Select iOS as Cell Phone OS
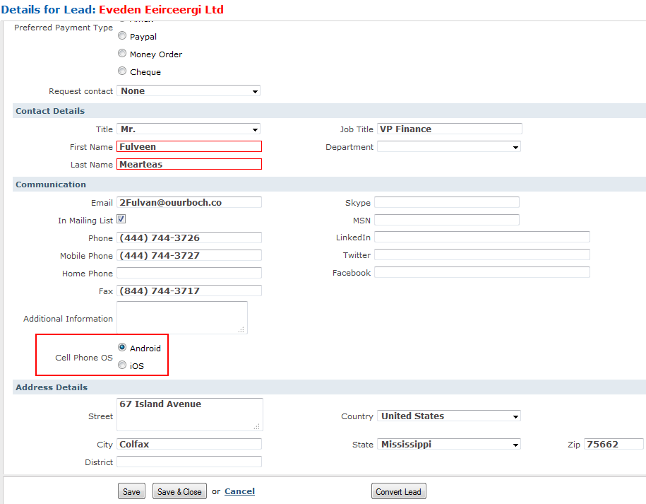This screenshot has width=646, height=504. [x=122, y=365]
